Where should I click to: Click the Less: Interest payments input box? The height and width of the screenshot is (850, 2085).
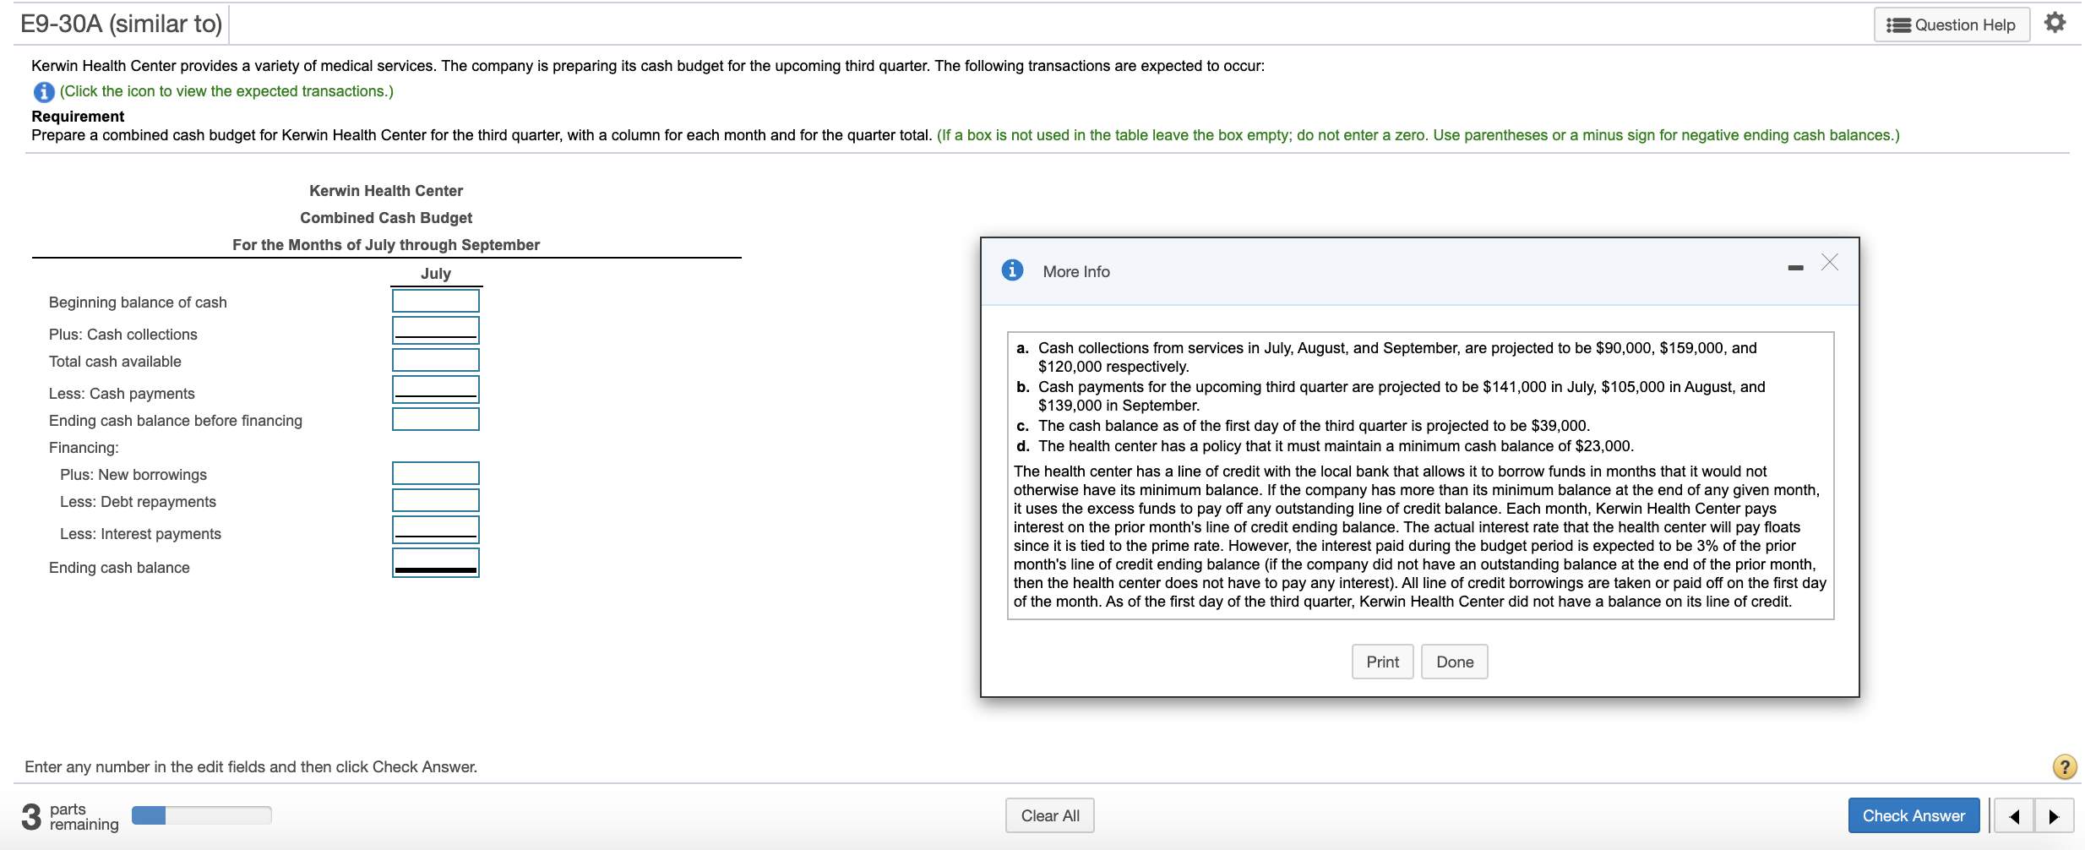pos(435,528)
